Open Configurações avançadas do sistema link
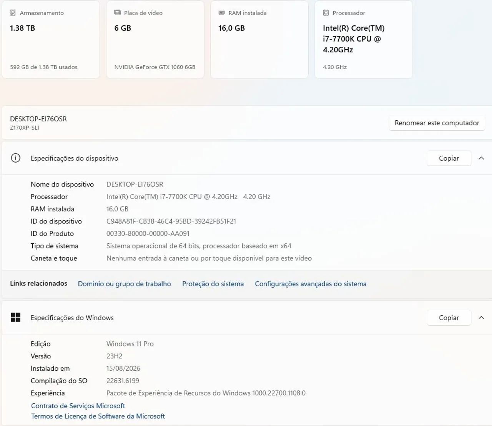This screenshot has width=492, height=426. pyautogui.click(x=311, y=284)
